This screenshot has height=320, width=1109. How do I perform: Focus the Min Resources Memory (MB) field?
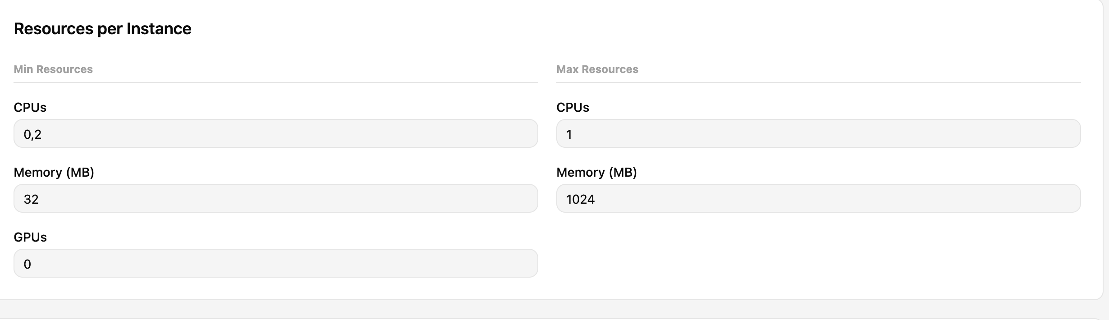coord(275,198)
